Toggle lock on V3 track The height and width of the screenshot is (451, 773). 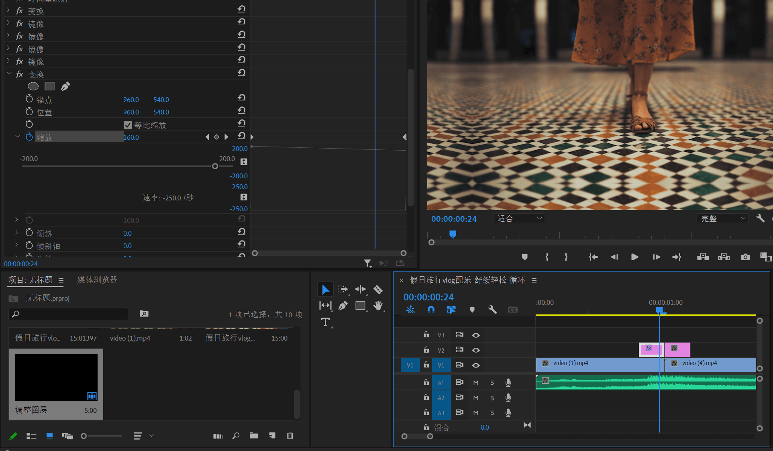426,335
